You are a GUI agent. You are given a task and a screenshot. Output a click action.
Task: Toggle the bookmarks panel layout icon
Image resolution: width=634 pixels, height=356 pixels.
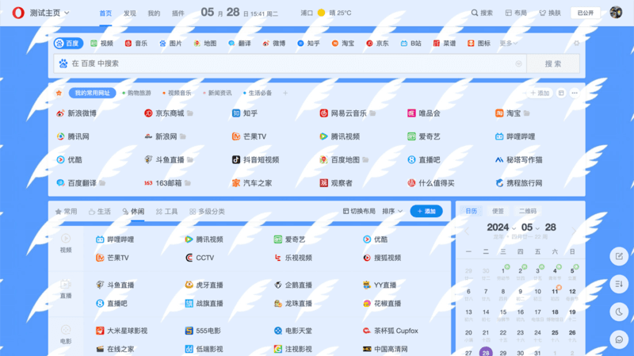click(561, 93)
